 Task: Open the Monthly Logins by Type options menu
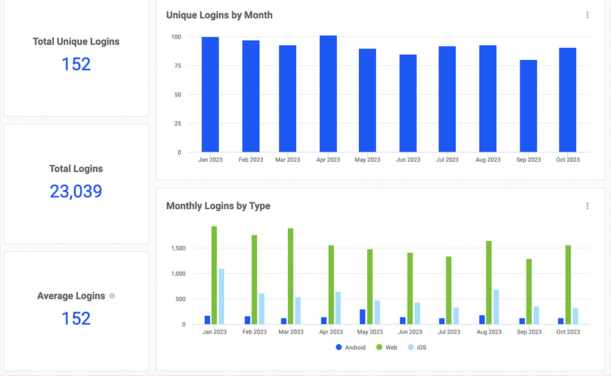pyautogui.click(x=587, y=206)
